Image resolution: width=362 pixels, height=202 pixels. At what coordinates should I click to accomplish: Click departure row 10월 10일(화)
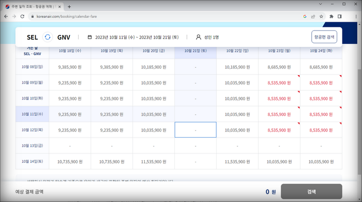[32, 98]
